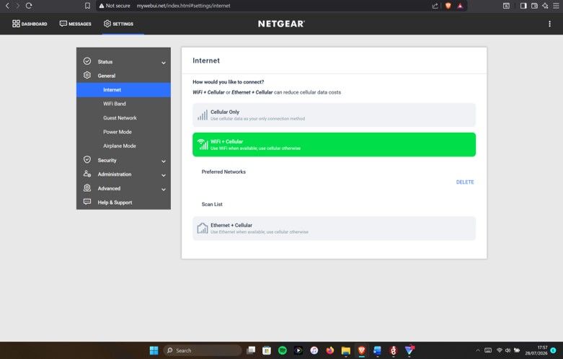Open the three-dot overflow menu
563x359 pixels.
point(549,24)
